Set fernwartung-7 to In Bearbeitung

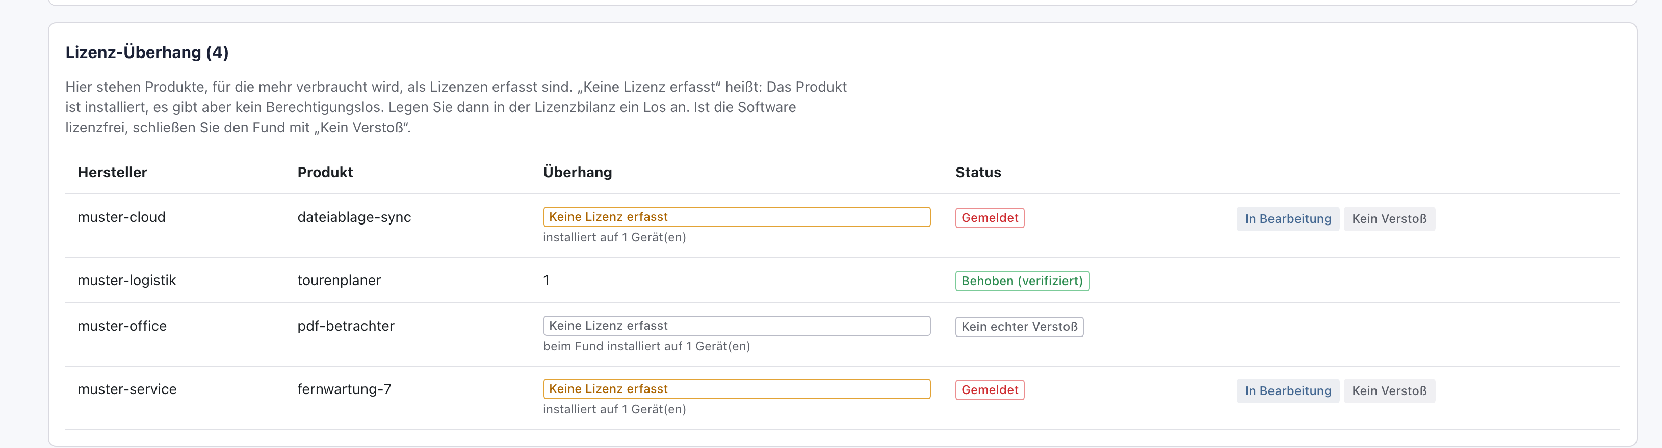[1288, 390]
